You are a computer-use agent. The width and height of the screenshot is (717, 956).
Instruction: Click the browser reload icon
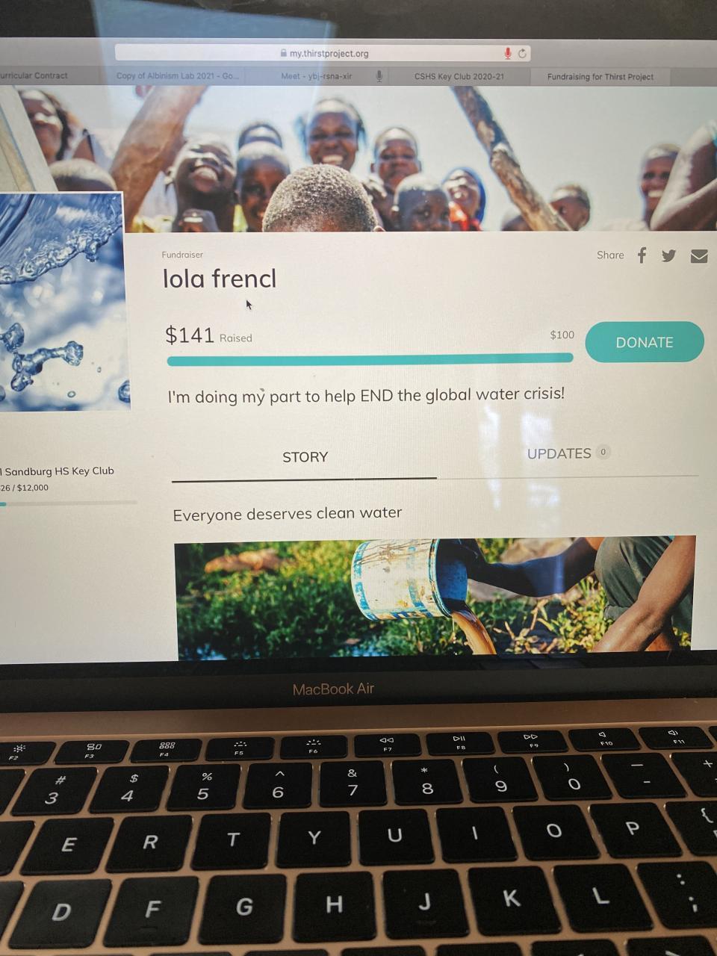click(522, 53)
